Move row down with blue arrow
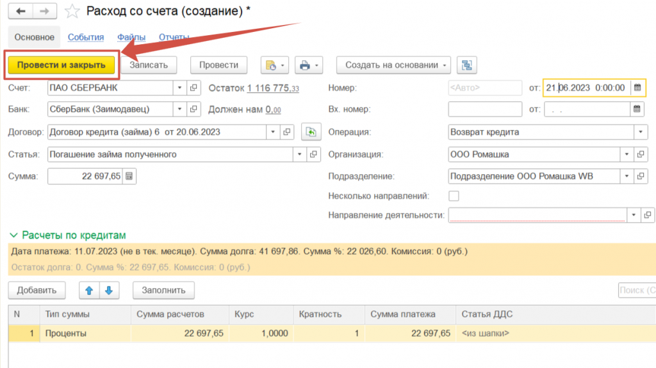The image size is (656, 368). (x=109, y=290)
